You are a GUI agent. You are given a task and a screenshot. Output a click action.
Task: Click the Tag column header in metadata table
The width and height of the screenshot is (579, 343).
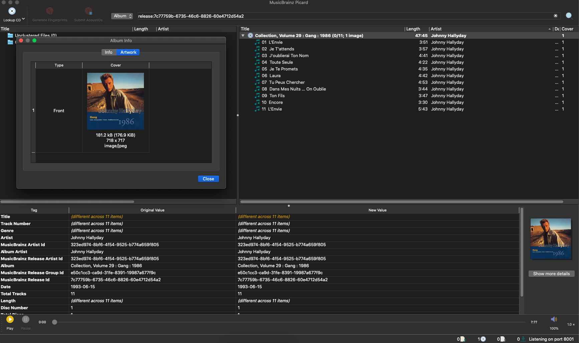pos(34,210)
